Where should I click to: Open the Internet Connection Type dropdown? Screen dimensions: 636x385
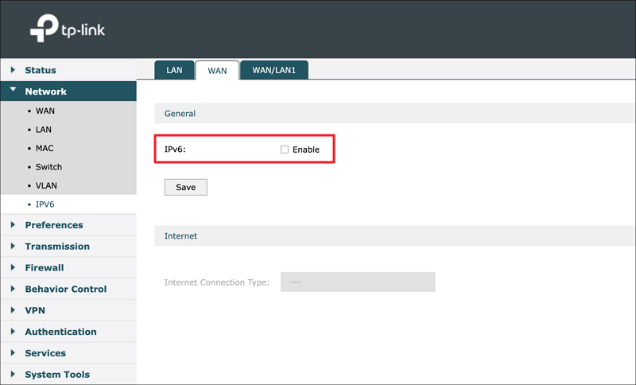358,282
